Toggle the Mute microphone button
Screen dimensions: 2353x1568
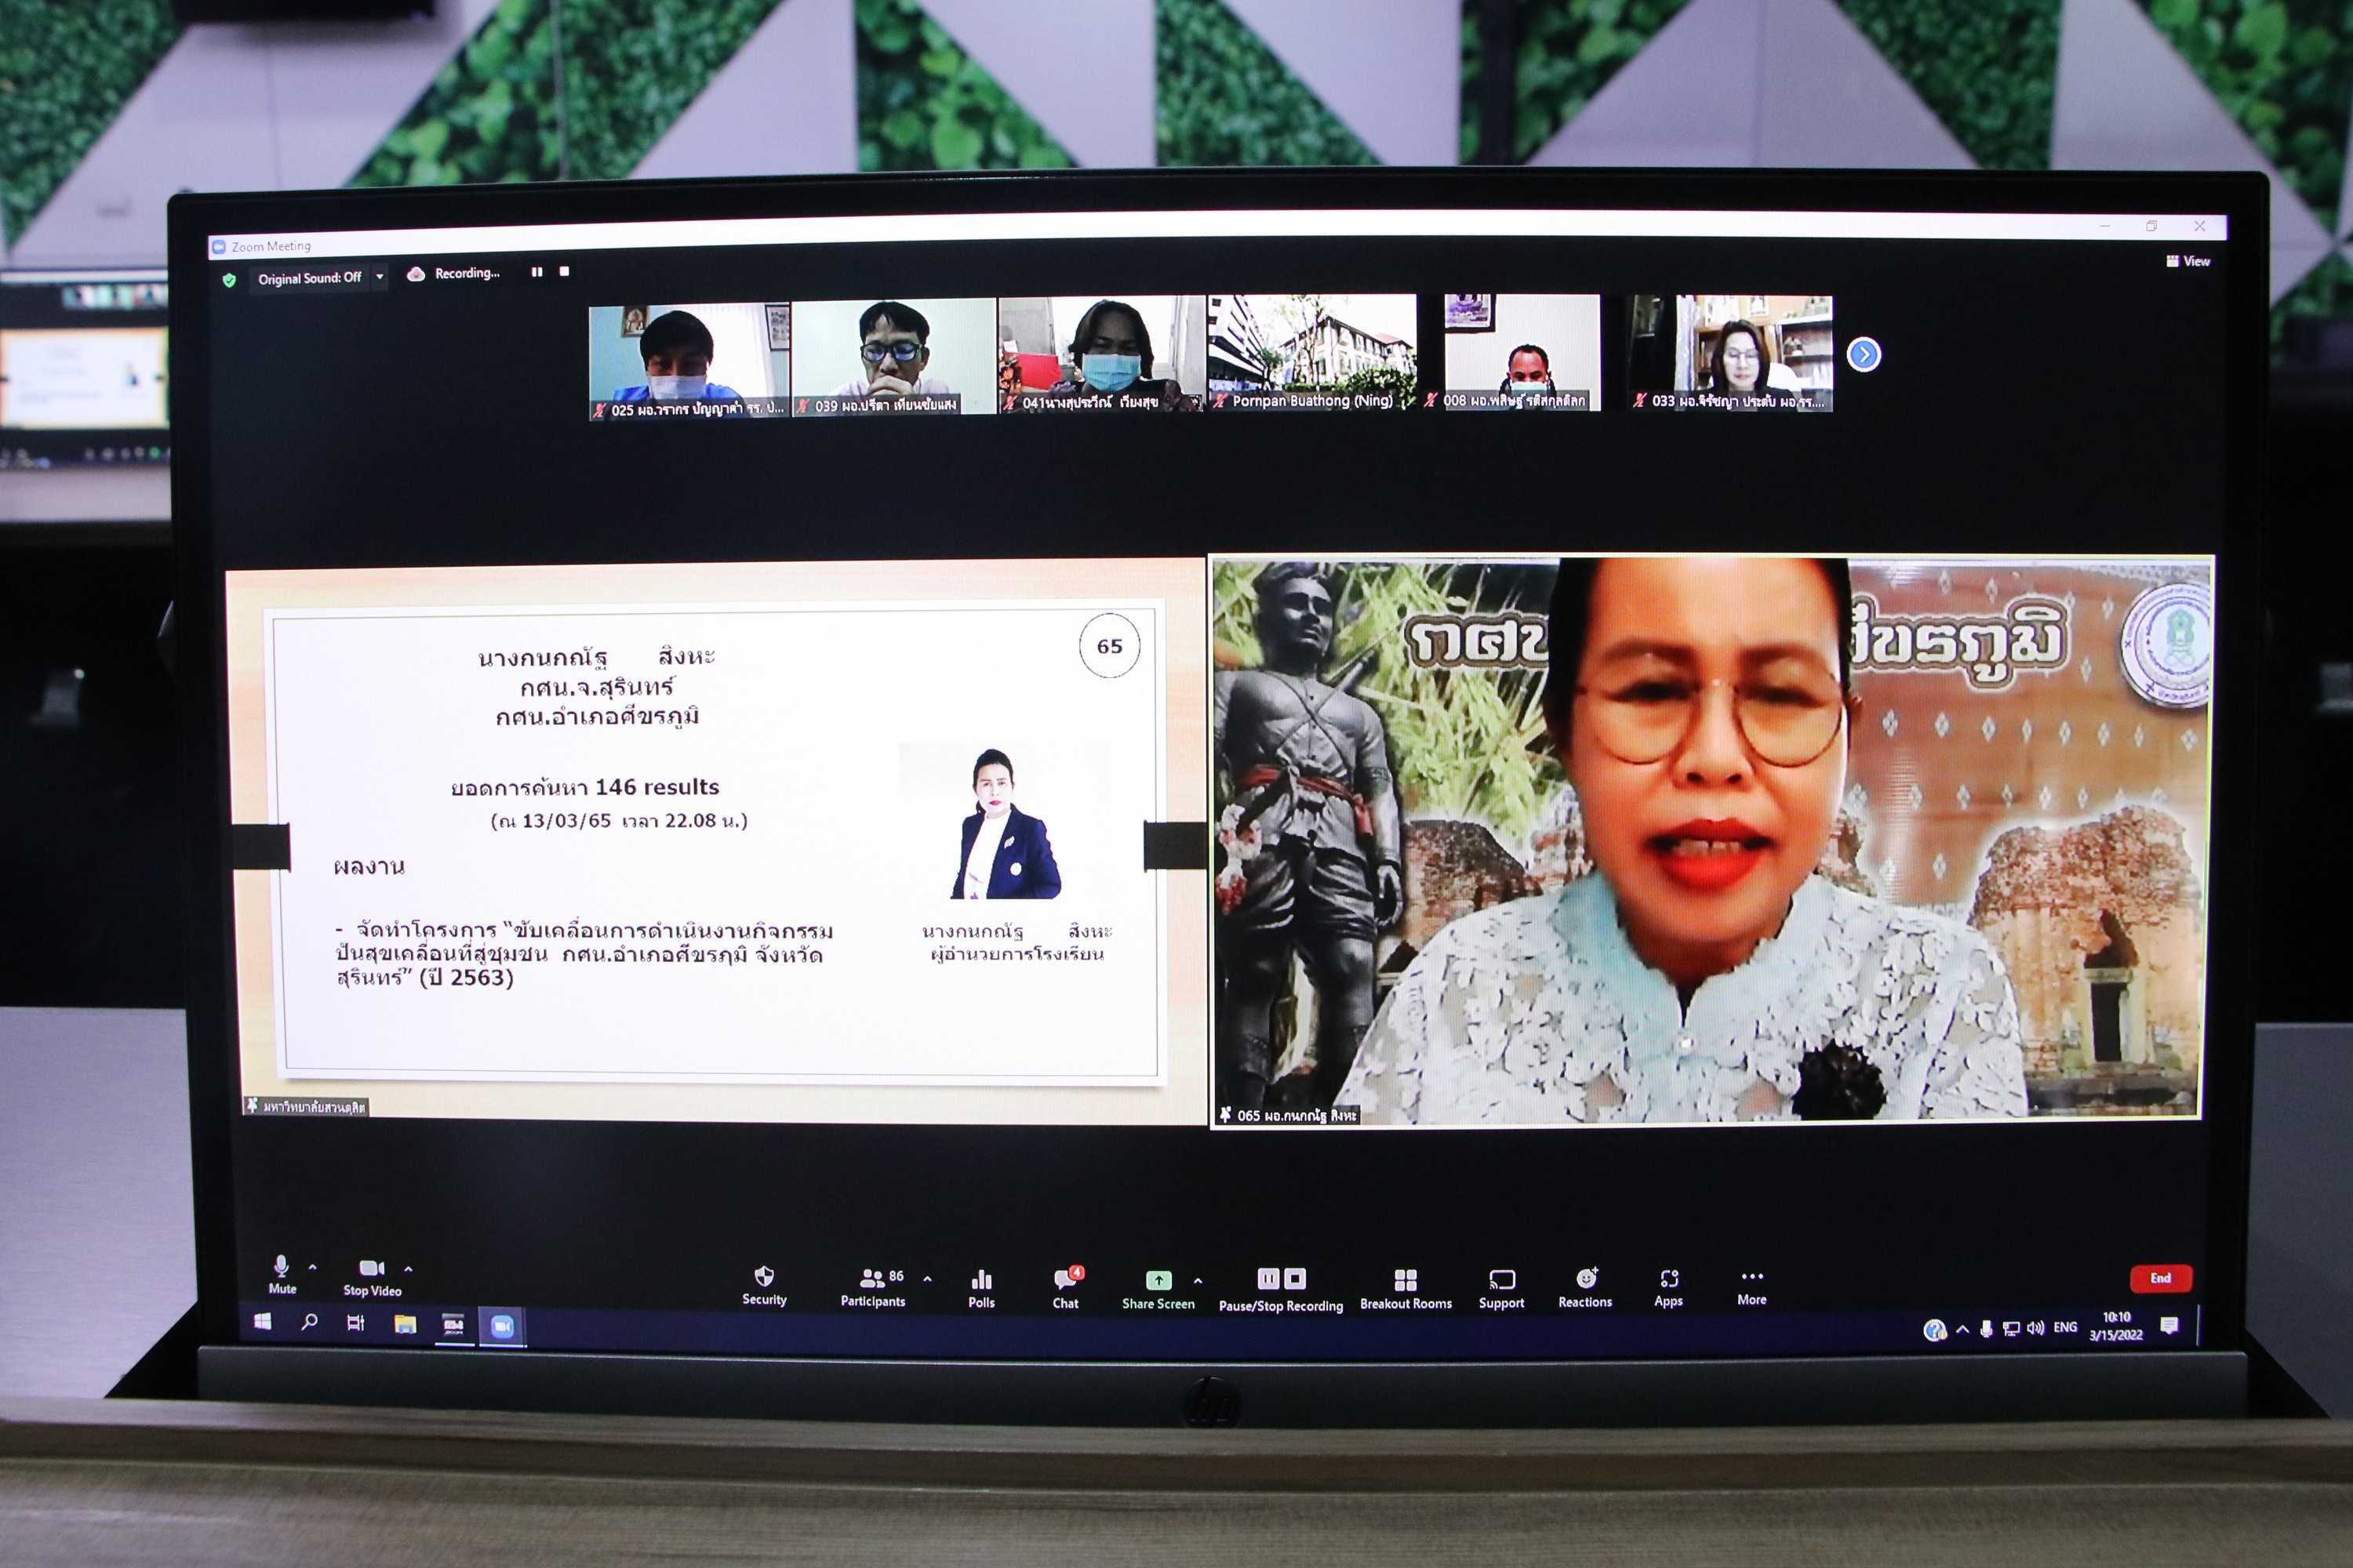(x=281, y=1268)
